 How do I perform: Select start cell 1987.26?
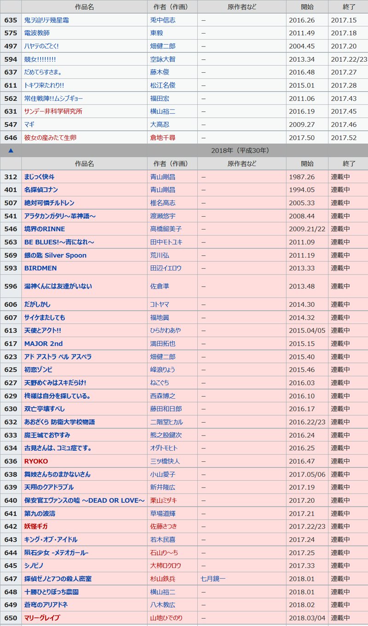[x=307, y=177]
